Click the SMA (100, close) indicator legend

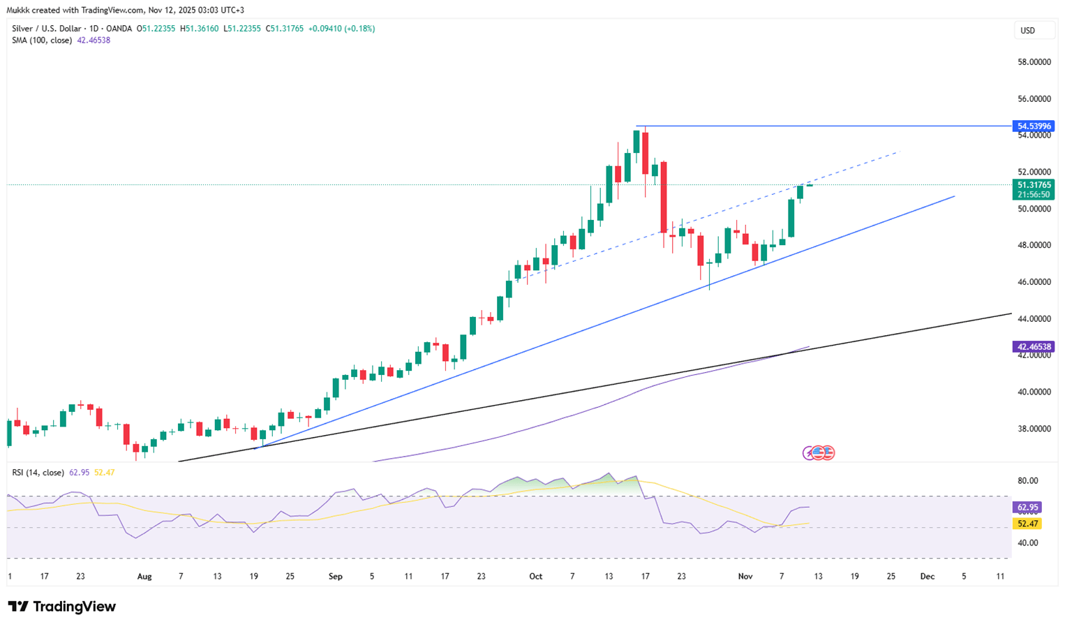[x=41, y=40]
